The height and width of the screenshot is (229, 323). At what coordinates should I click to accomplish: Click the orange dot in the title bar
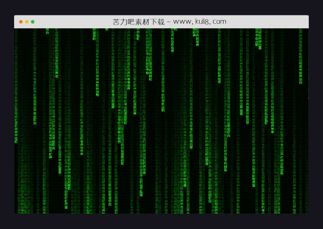(x=21, y=22)
